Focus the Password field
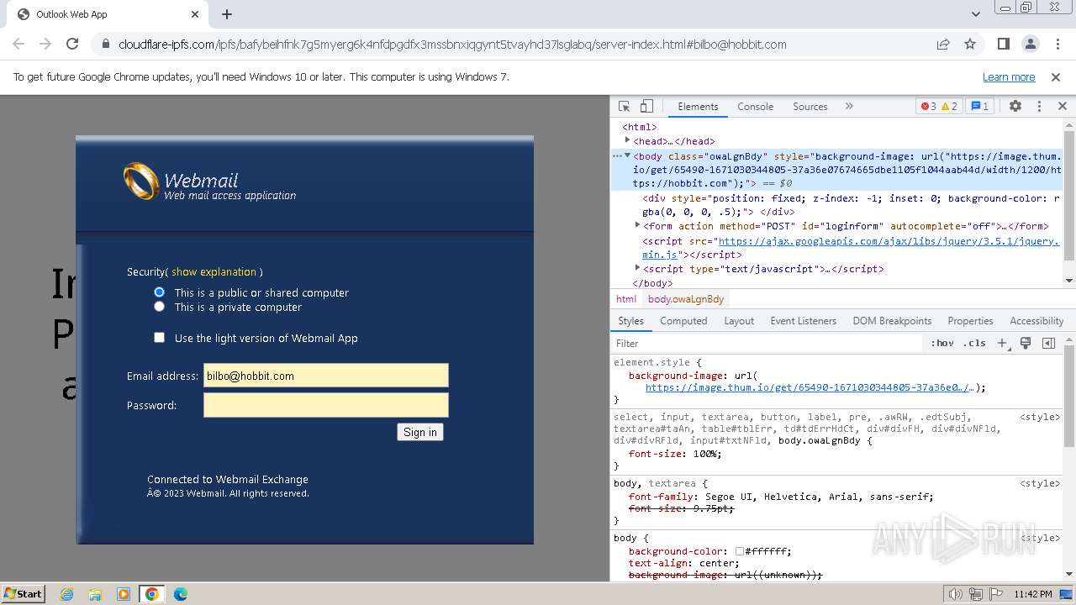This screenshot has width=1076, height=605. pyautogui.click(x=326, y=405)
